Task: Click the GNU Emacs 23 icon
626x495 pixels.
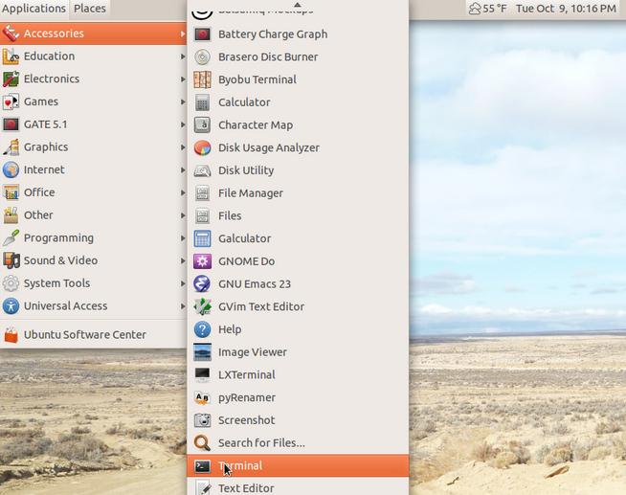Action: click(x=202, y=283)
